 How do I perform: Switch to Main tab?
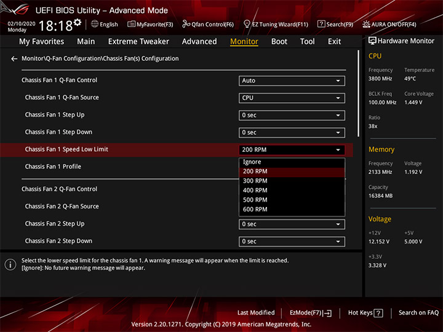point(86,42)
